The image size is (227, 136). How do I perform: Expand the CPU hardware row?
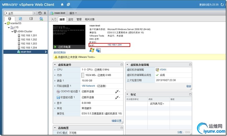click(x=55, y=70)
